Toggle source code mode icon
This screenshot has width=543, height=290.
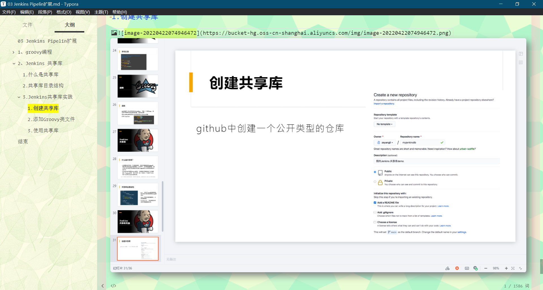(113, 286)
